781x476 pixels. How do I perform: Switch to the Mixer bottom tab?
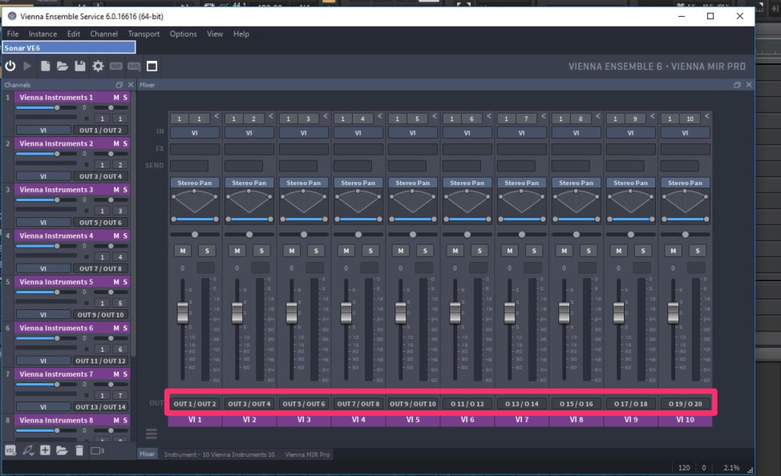click(147, 454)
